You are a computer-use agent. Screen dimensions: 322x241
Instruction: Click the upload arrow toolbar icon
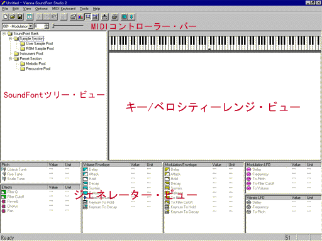click(x=104, y=17)
